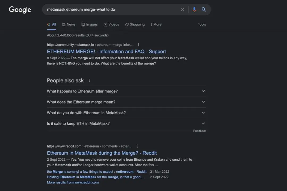Click the "31 Mar 2022" date text
The width and height of the screenshot is (287, 191).
pos(160,172)
